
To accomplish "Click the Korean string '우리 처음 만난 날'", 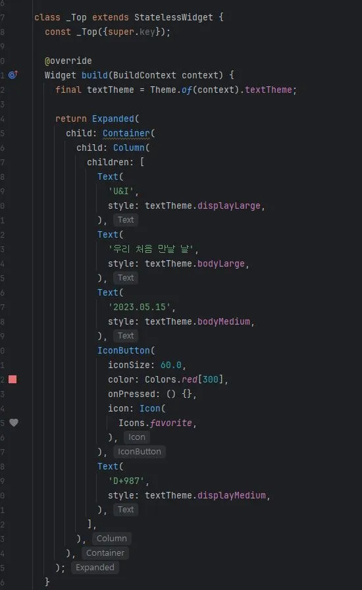I will [151, 249].
